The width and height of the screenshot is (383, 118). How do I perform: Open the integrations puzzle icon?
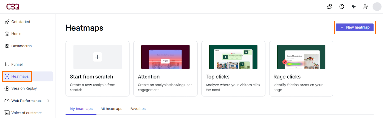330,6
